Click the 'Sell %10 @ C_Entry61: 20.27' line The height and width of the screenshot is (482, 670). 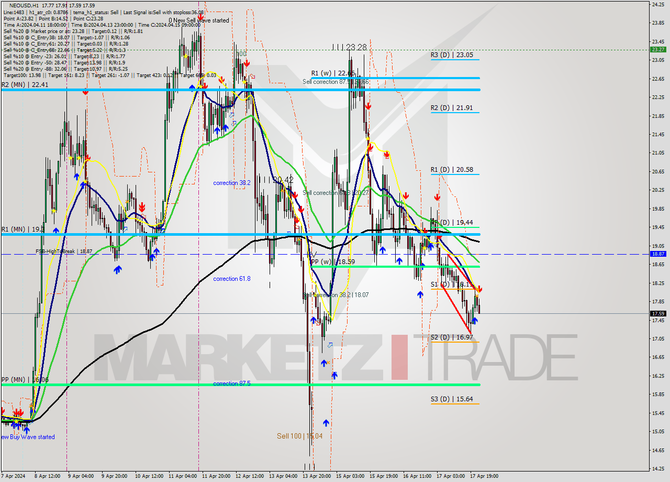click(65, 43)
